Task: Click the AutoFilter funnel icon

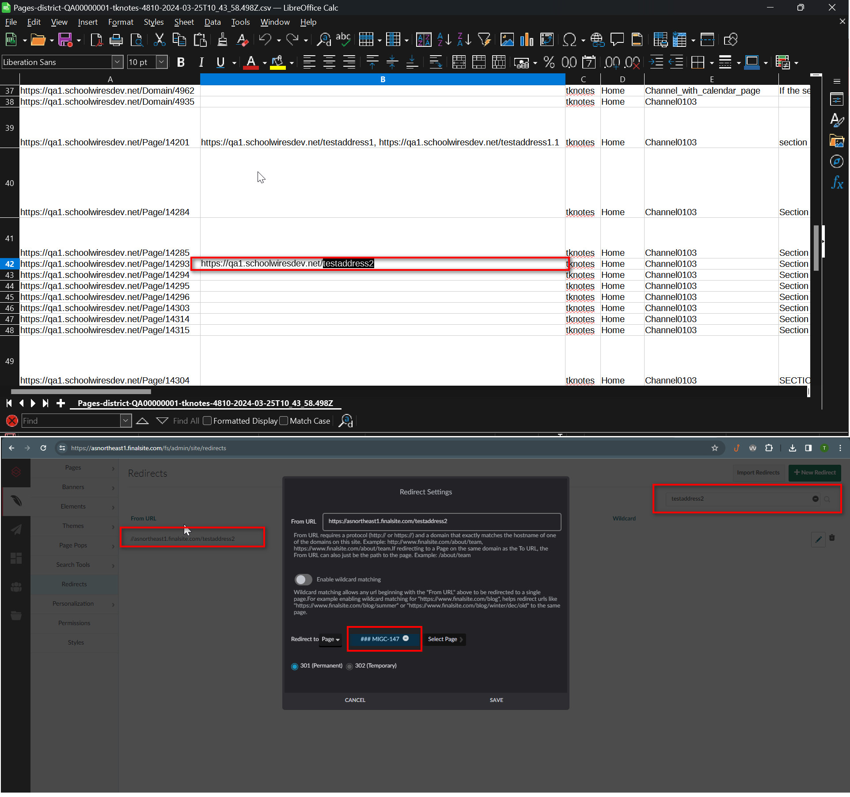Action: [485, 40]
